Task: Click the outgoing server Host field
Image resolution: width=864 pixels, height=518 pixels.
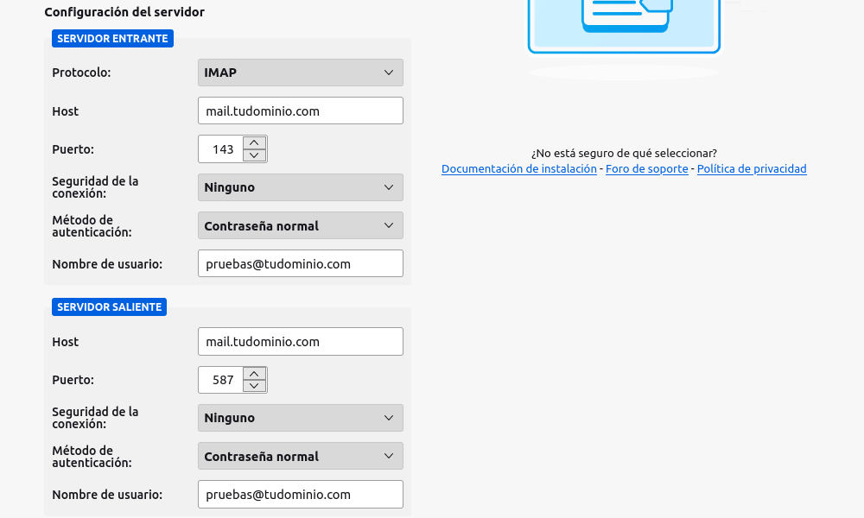Action: [300, 342]
